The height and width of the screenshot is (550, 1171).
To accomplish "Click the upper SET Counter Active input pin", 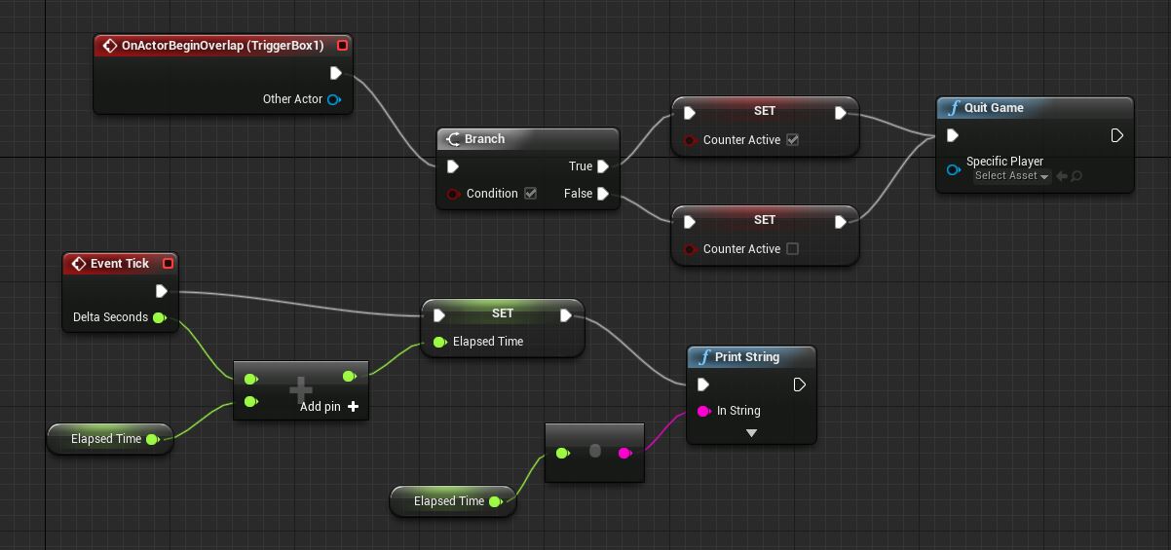I will click(x=690, y=140).
